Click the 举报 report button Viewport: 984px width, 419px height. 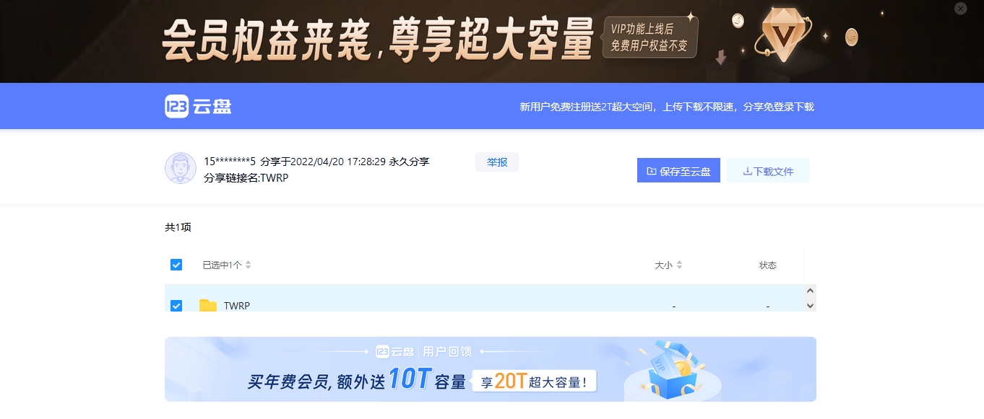[496, 162]
